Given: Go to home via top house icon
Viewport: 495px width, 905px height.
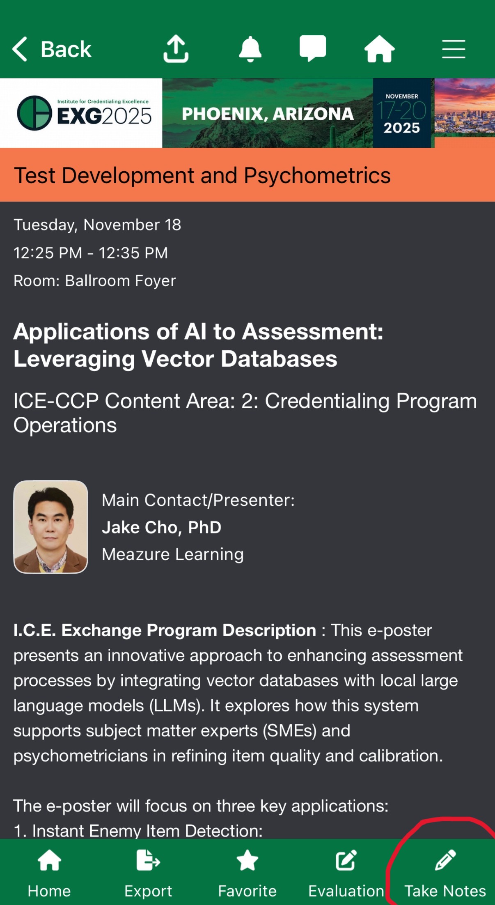Looking at the screenshot, I should (x=379, y=49).
